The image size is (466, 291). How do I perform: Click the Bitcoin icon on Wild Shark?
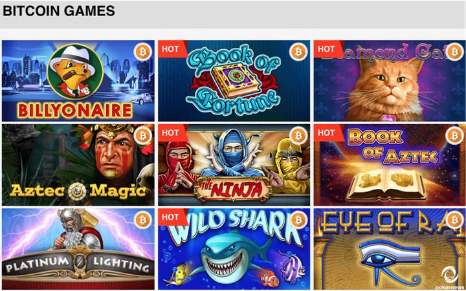[298, 220]
